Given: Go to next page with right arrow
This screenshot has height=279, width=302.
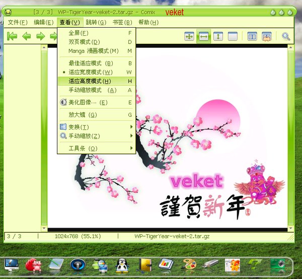Looking at the screenshot, I should (x=41, y=36).
